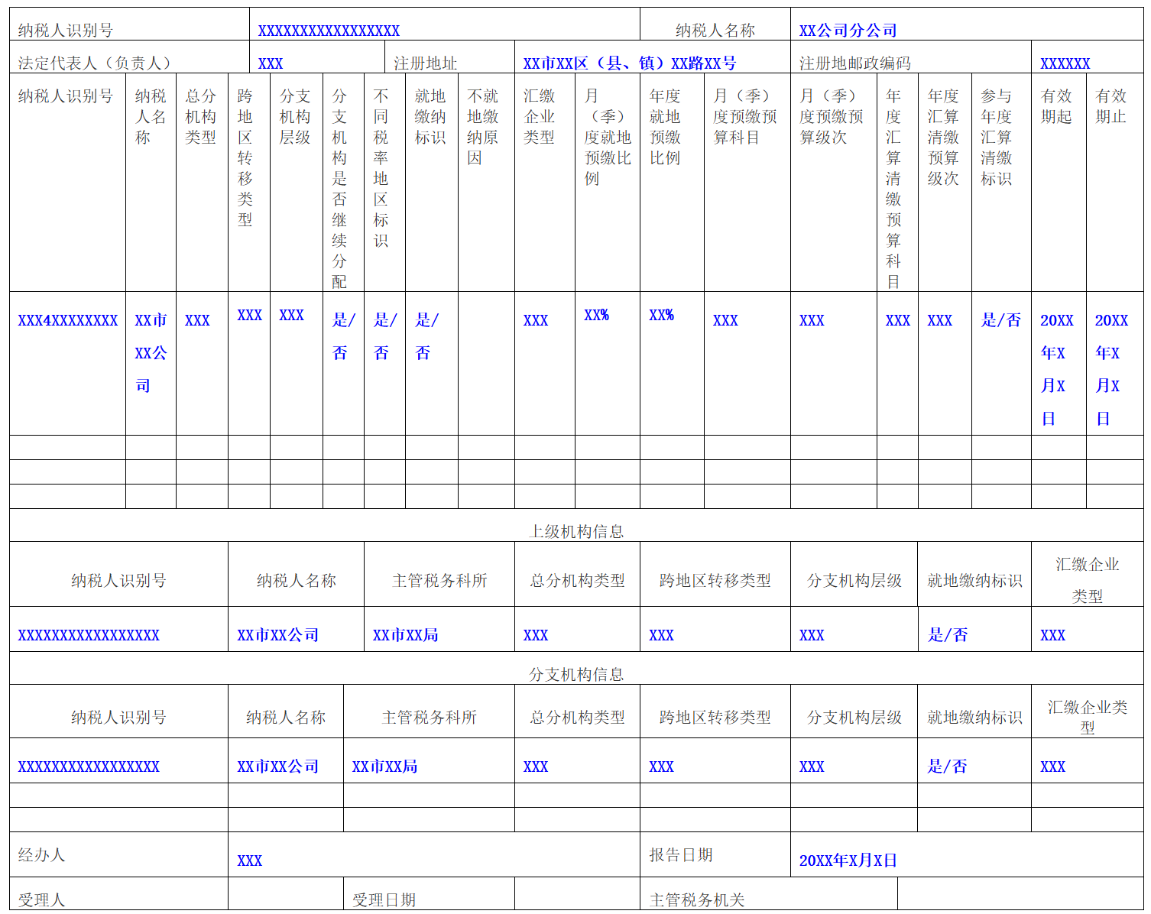
Task: Select the registered address XX市XX区（县、镇）XX路XX号
Action: [x=630, y=63]
